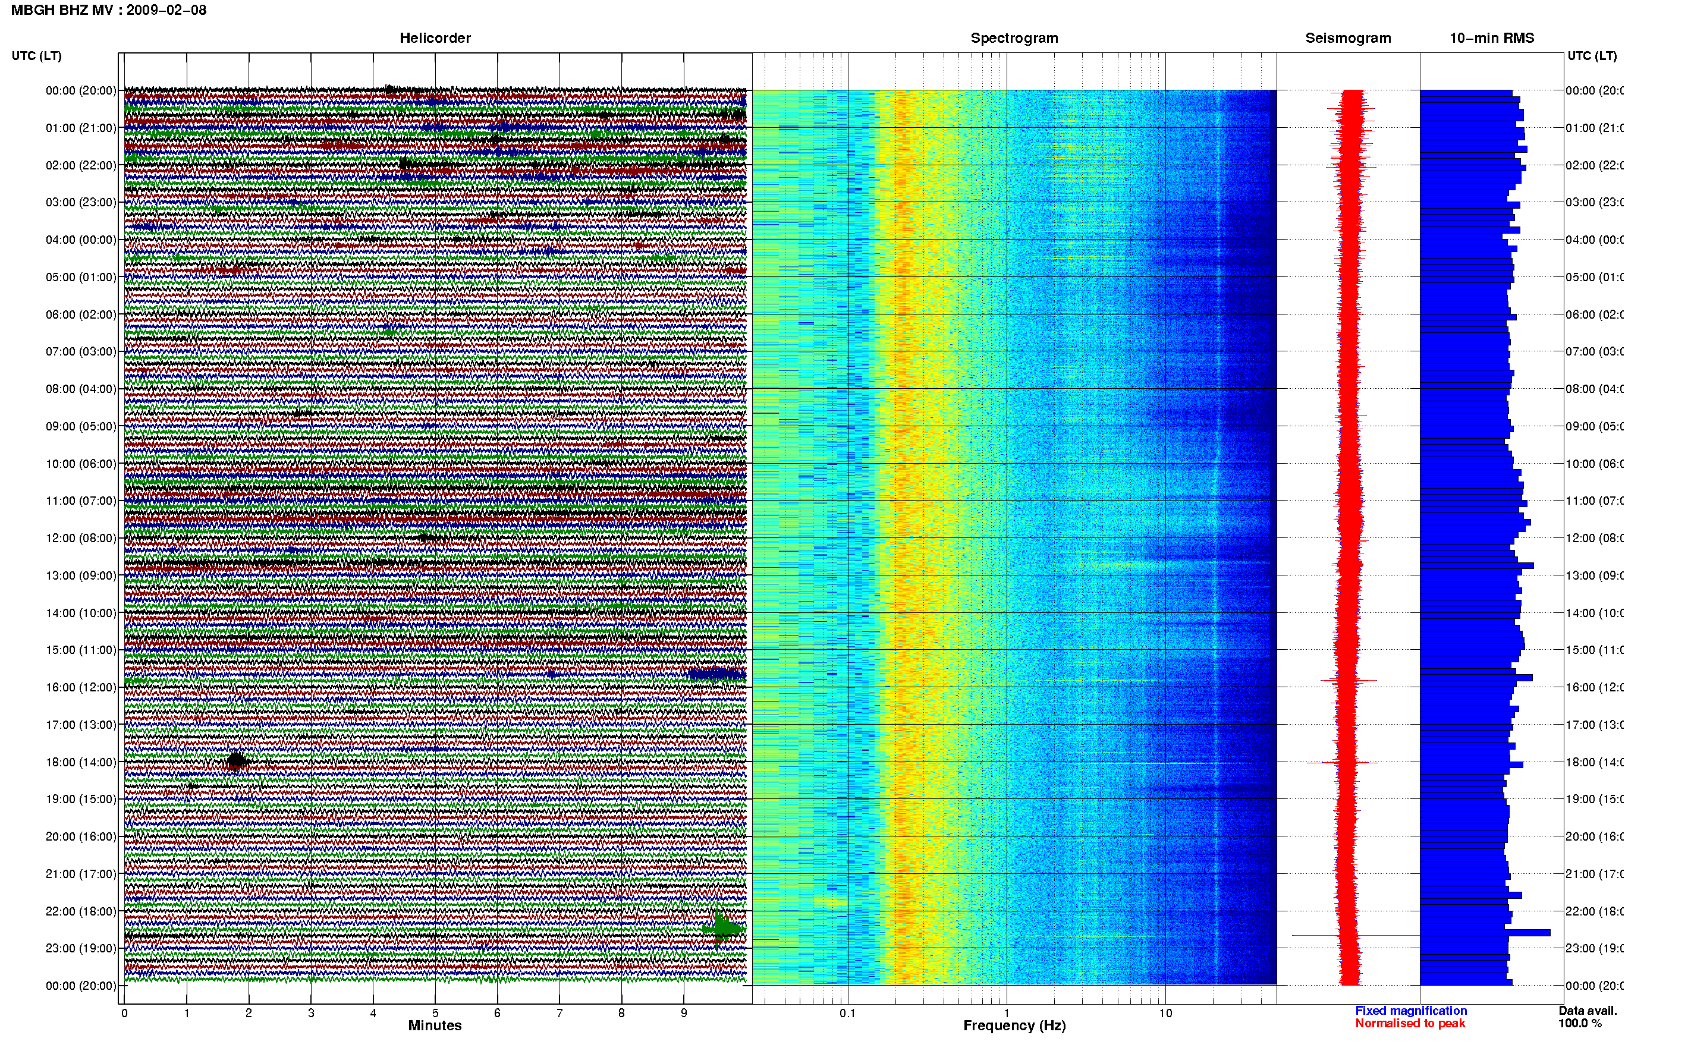
Task: Click the left '04:00 (00:00)' time label
Action: (81, 240)
